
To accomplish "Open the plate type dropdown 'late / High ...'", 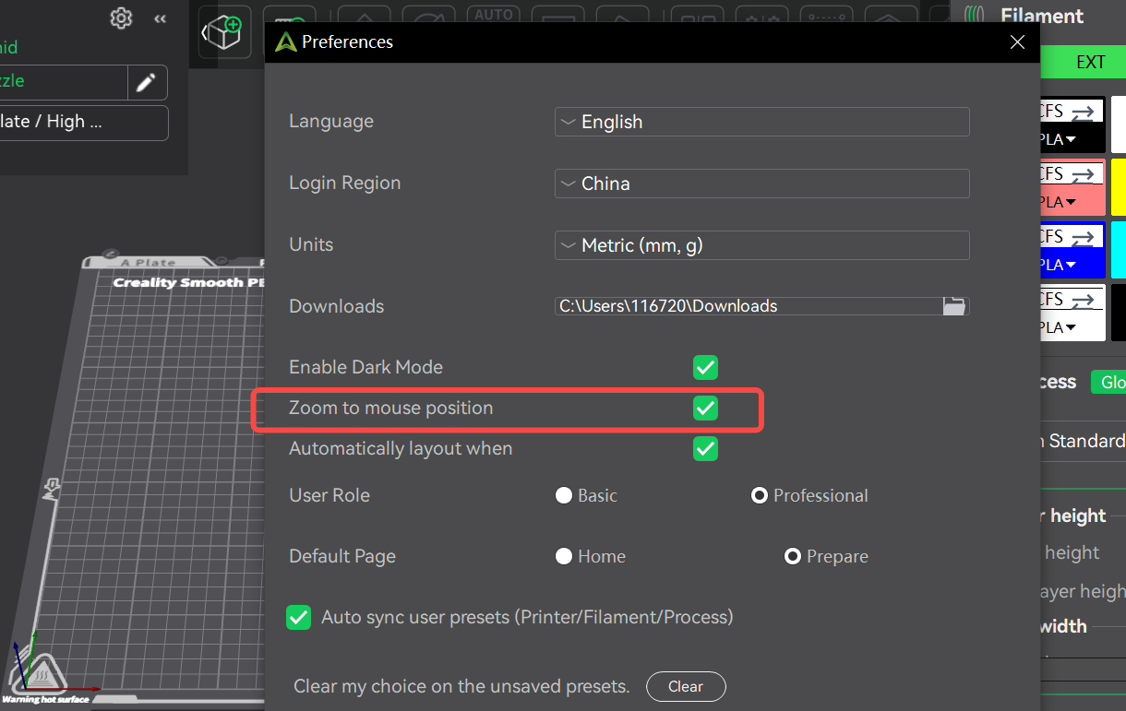I will click(x=83, y=122).
